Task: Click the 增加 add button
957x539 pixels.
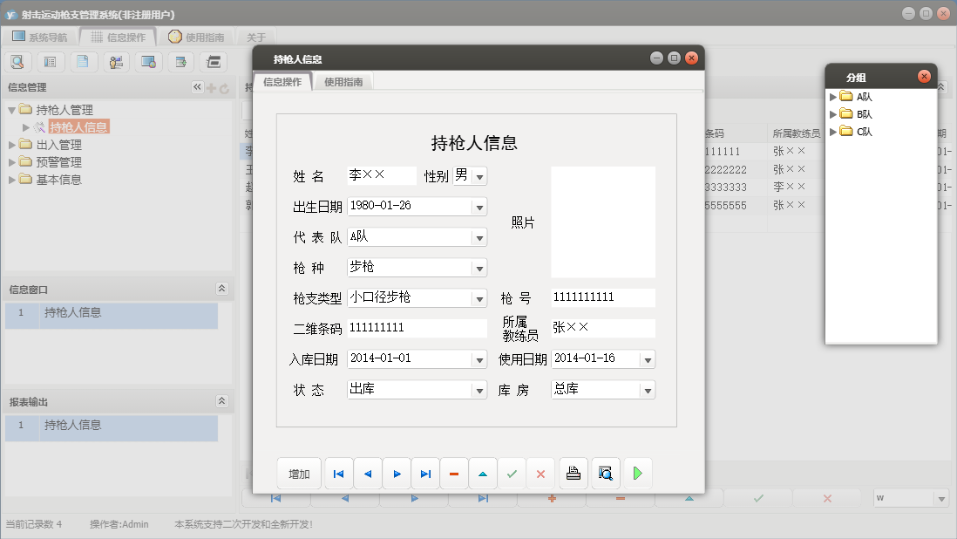Action: (x=300, y=473)
